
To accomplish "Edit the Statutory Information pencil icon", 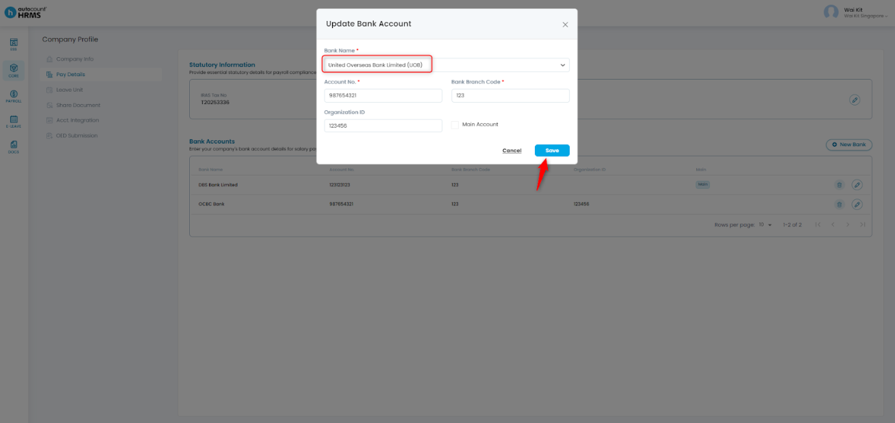I will point(855,100).
